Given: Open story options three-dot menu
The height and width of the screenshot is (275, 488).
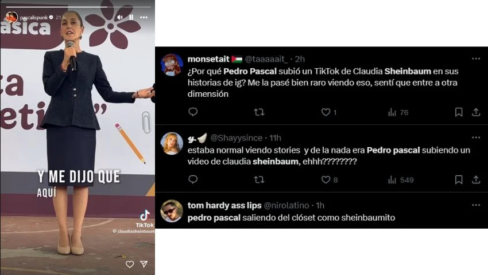Looking at the screenshot, I should [x=144, y=17].
